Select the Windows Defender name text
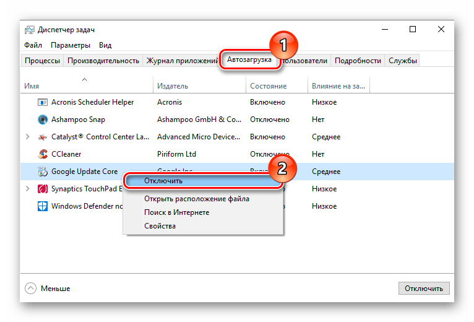The width and height of the screenshot is (474, 322). [x=87, y=206]
